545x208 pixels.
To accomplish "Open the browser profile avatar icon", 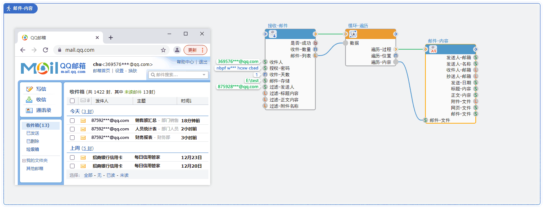I will 177,50.
